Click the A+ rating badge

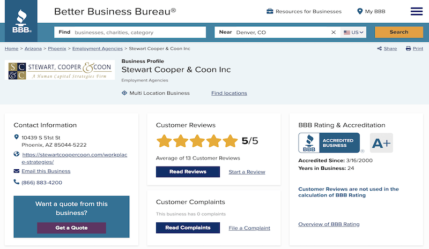pyautogui.click(x=381, y=143)
